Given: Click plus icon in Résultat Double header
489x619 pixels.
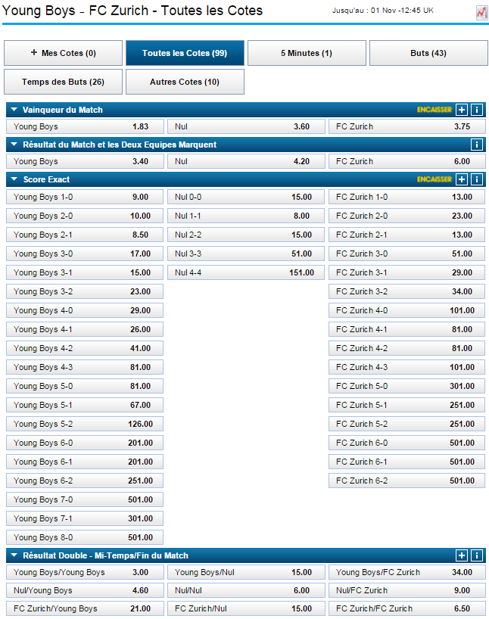Looking at the screenshot, I should [x=461, y=555].
